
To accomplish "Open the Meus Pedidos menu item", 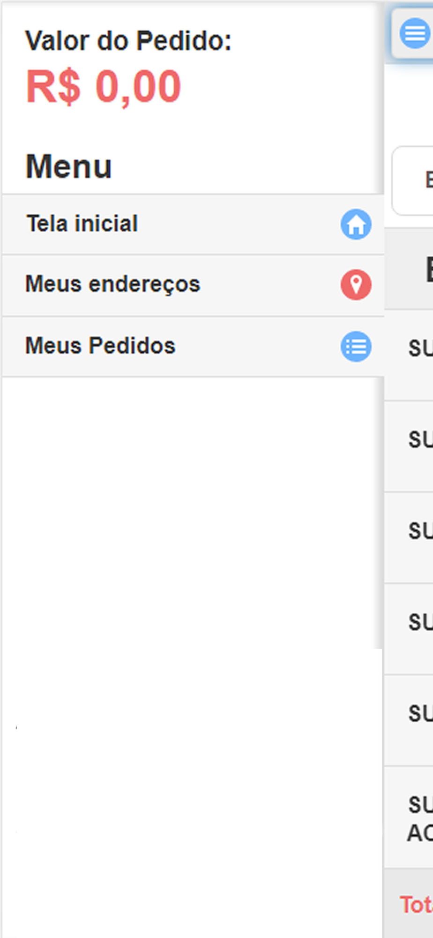I will pos(193,347).
